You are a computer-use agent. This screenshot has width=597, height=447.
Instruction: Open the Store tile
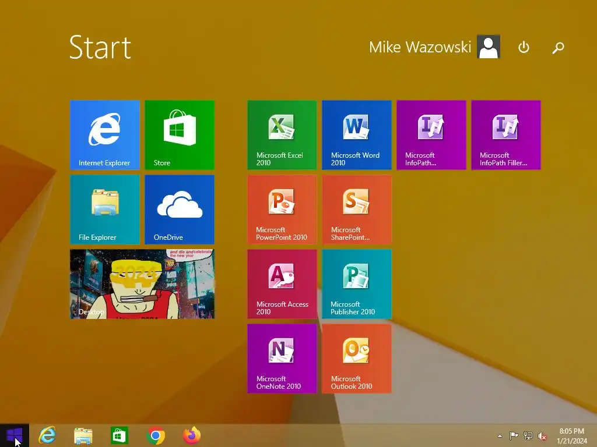click(180, 134)
